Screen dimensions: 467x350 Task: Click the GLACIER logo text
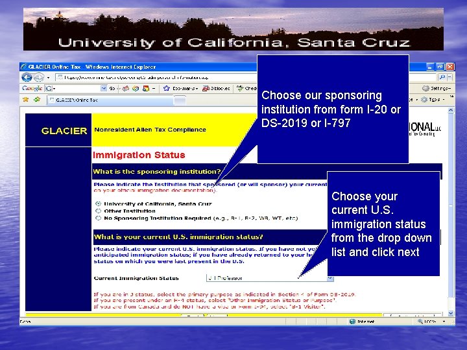[64, 131]
